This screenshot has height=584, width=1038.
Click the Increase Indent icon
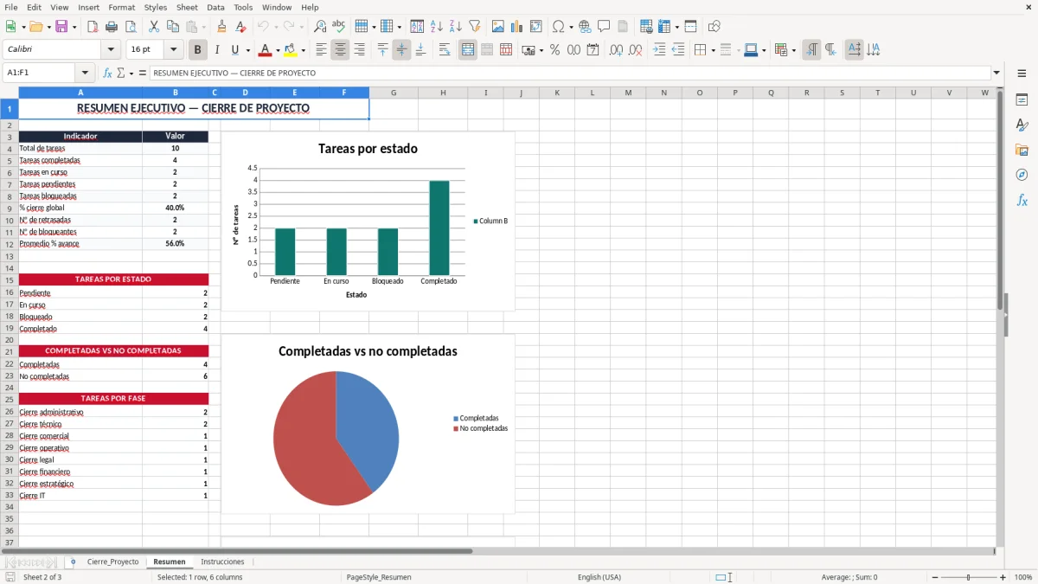(659, 50)
